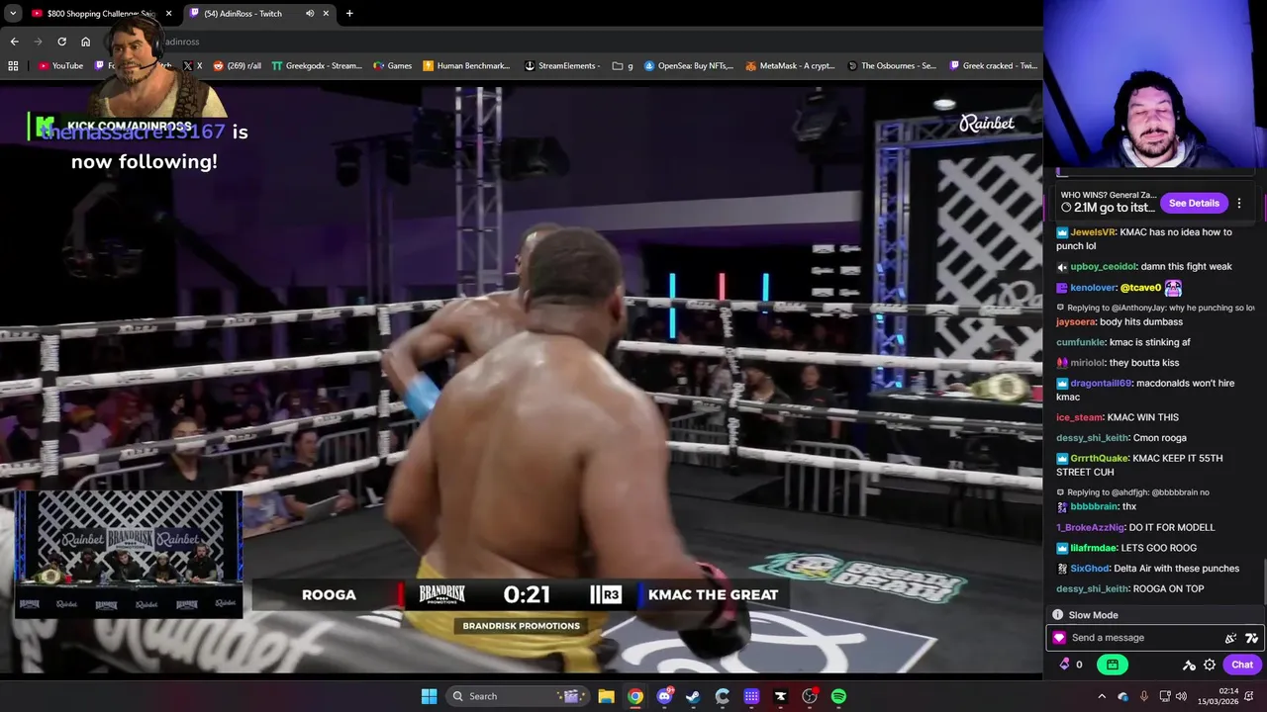Click See Details on the prediction

(1194, 203)
